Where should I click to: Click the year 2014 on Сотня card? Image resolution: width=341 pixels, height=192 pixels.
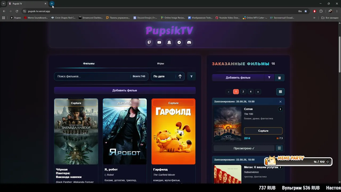(x=247, y=138)
